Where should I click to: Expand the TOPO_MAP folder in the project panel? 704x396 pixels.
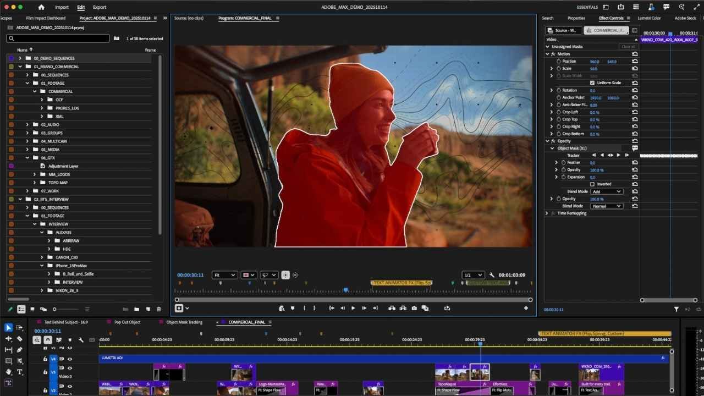[x=35, y=183]
